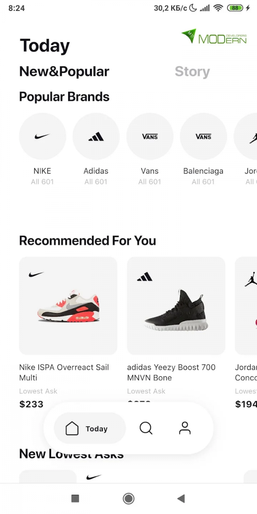The width and height of the screenshot is (257, 514).
Task: Tap the Nike ISPA Overreact Sail Multi title
Action: (x=64, y=373)
